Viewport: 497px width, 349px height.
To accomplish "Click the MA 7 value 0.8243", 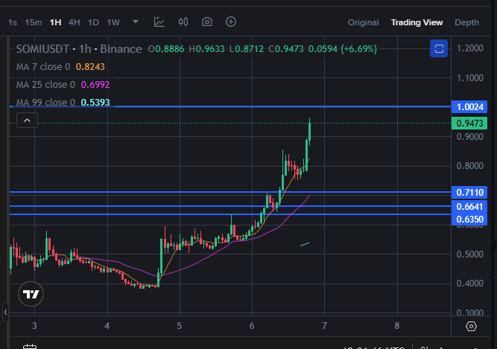I will pyautogui.click(x=90, y=67).
